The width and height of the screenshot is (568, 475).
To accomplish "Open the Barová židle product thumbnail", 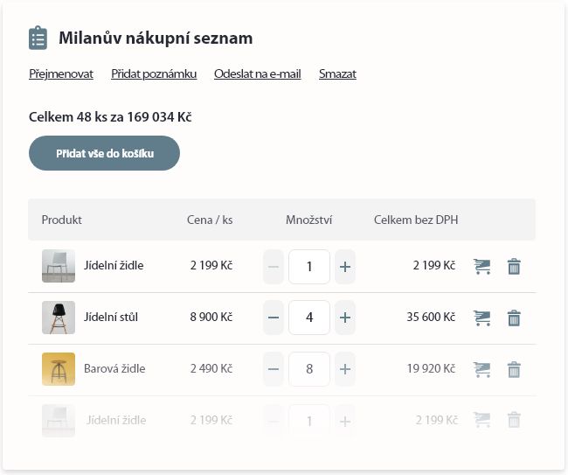I will tap(59, 369).
